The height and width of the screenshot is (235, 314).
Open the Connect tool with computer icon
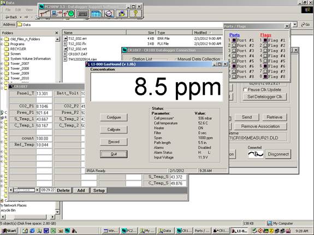[56, 14]
